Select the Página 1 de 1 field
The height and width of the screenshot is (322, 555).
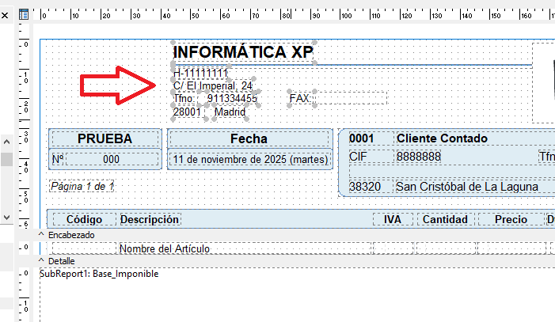[x=82, y=187]
